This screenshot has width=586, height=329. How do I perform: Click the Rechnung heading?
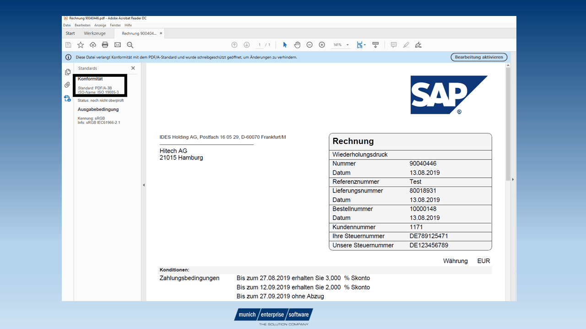pos(353,142)
